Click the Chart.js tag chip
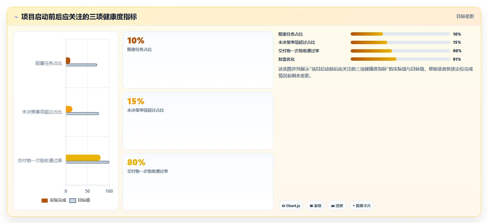 (x=291, y=206)
